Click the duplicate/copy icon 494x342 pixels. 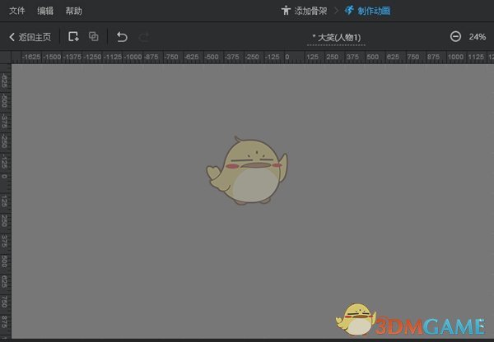pyautogui.click(x=94, y=36)
